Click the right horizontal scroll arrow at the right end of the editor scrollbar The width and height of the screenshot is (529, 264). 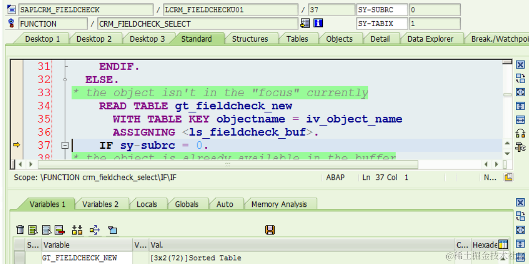[496, 164]
